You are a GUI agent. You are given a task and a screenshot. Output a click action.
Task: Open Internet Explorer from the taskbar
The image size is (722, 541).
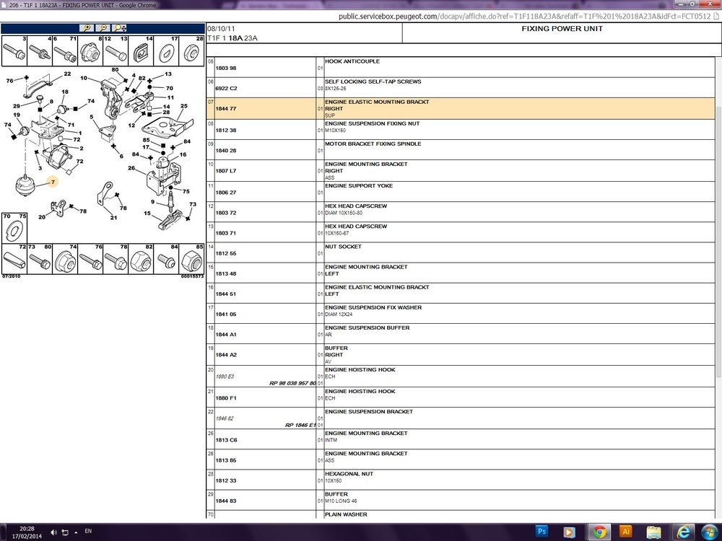pos(684,532)
